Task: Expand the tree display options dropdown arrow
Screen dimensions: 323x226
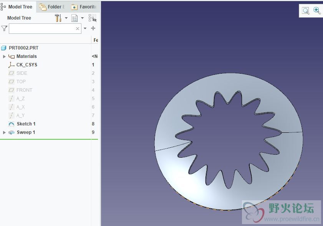Action: (x=83, y=18)
